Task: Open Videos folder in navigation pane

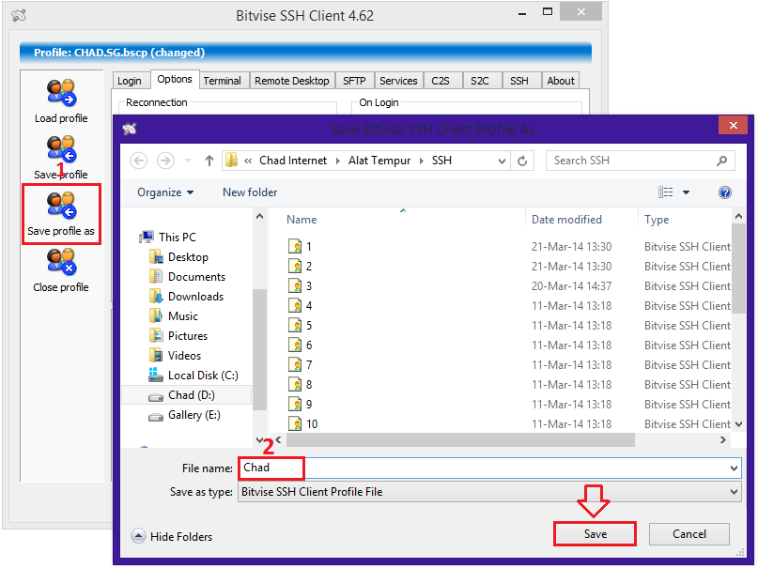Action: 175,356
